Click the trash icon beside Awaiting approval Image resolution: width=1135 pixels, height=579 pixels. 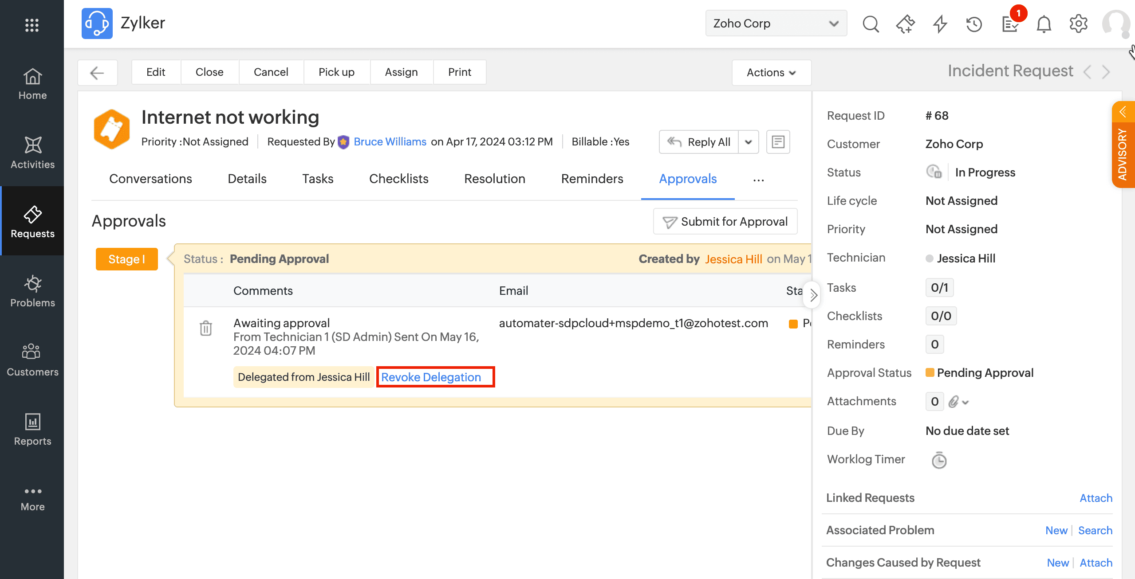(206, 328)
